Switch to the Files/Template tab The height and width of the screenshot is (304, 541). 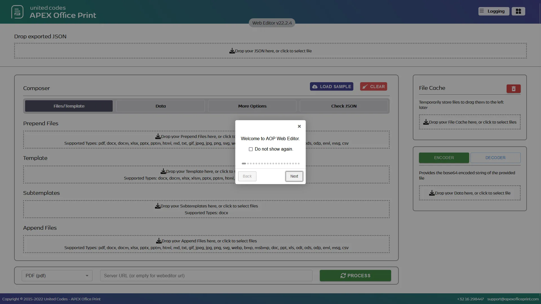[x=69, y=106]
